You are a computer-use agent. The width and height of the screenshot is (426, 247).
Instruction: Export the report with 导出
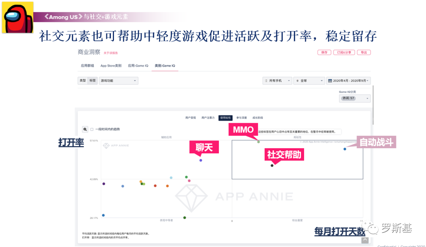(364, 53)
